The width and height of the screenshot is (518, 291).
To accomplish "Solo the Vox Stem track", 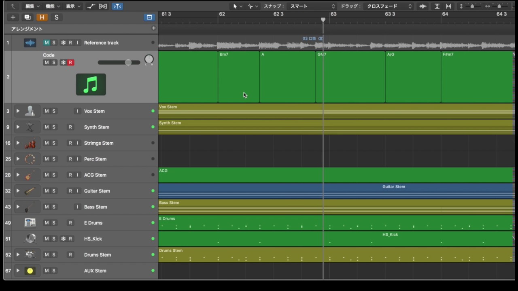I will click(x=54, y=111).
